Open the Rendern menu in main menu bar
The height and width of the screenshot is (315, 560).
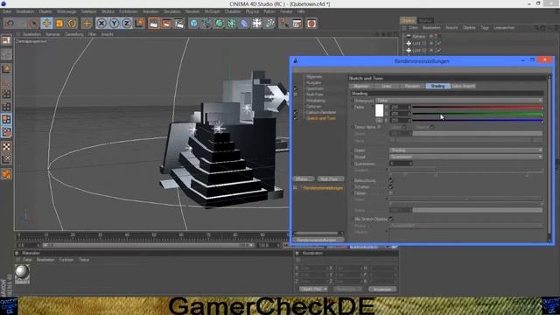[192, 11]
